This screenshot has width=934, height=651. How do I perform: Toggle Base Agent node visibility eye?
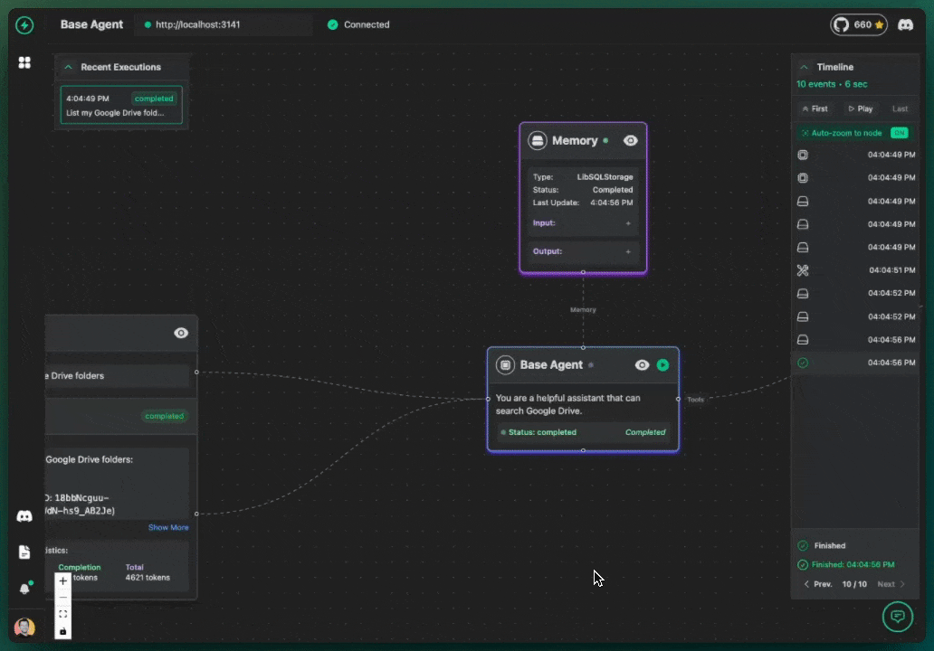click(x=642, y=364)
